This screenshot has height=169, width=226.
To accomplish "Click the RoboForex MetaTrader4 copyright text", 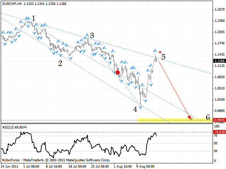I will 56,160.
